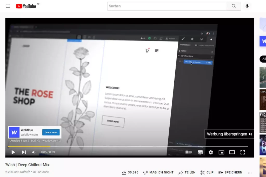The width and height of the screenshot is (266, 177).
Task: Open player settings gear
Action: point(211,152)
